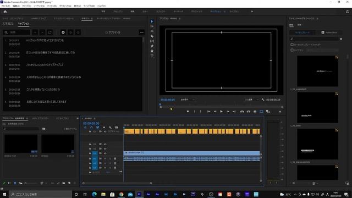The width and height of the screenshot is (352, 198).
Task: Play the sequence in Program monitor
Action: click(221, 111)
